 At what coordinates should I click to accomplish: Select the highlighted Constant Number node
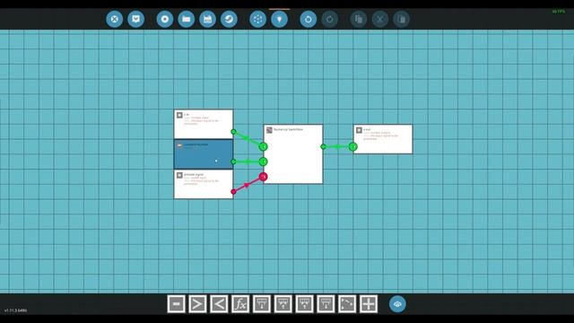pos(204,154)
